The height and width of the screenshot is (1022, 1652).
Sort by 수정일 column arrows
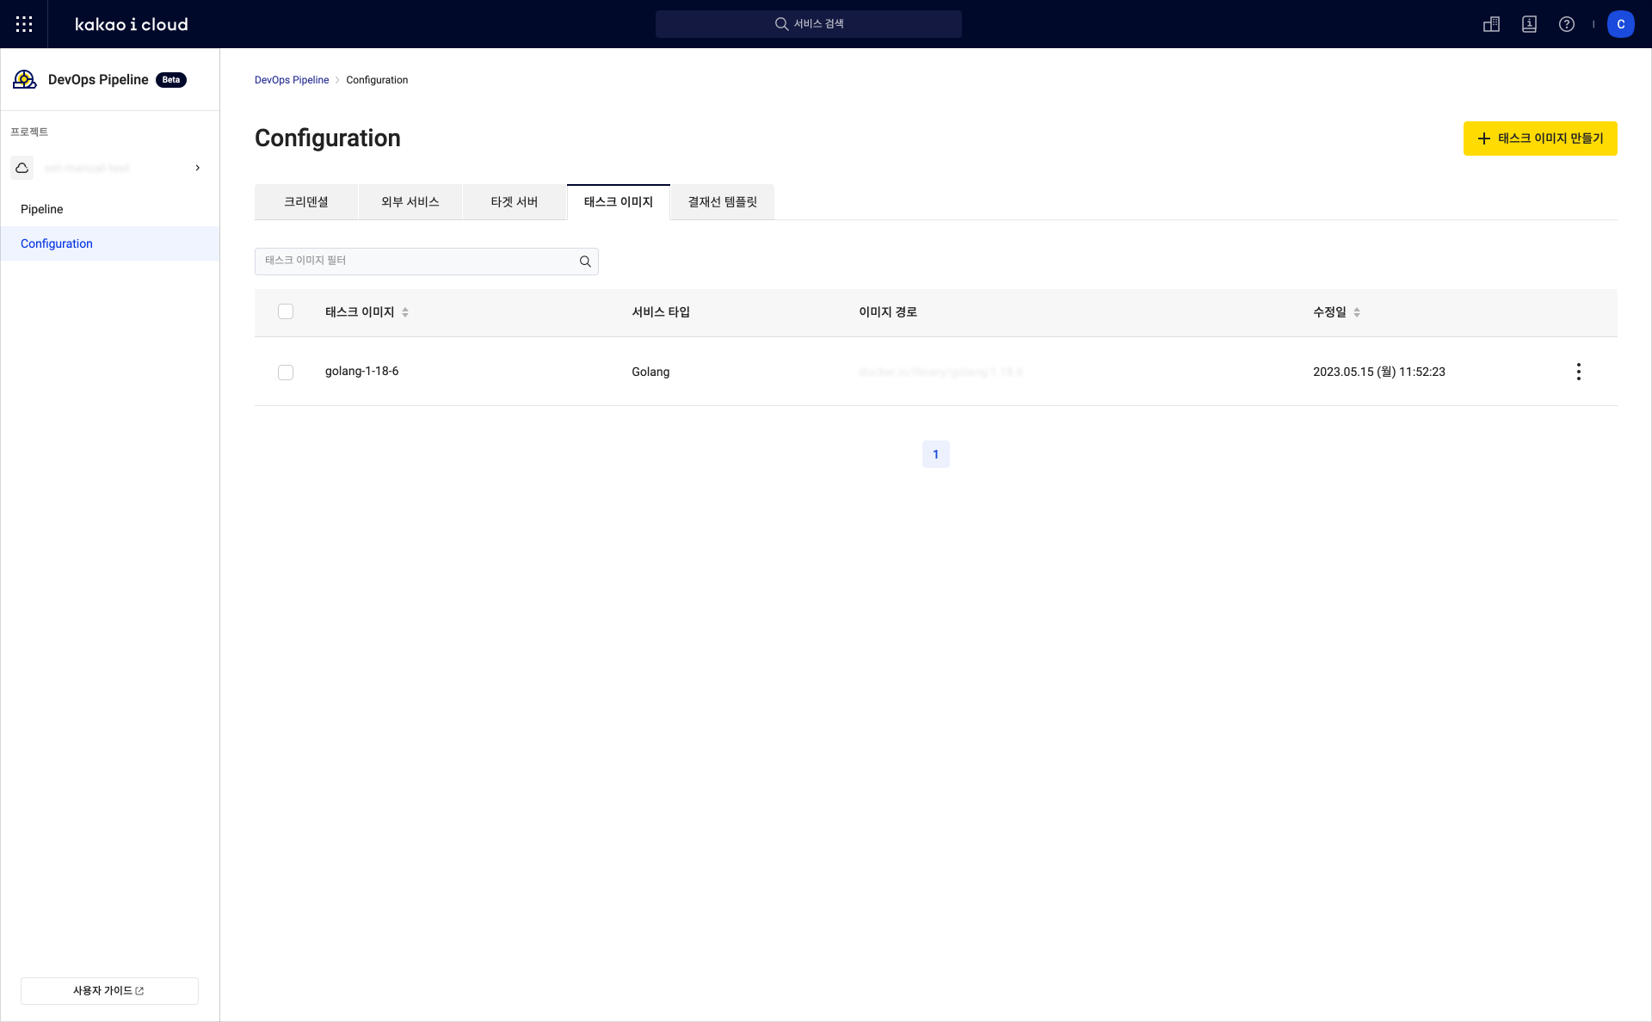(1357, 312)
